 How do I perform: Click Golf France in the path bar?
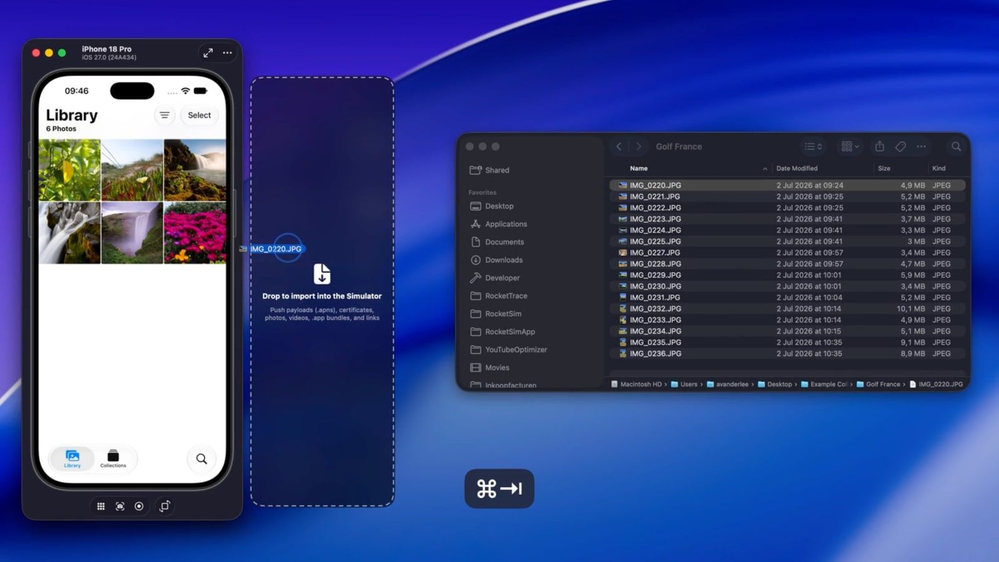coord(878,385)
